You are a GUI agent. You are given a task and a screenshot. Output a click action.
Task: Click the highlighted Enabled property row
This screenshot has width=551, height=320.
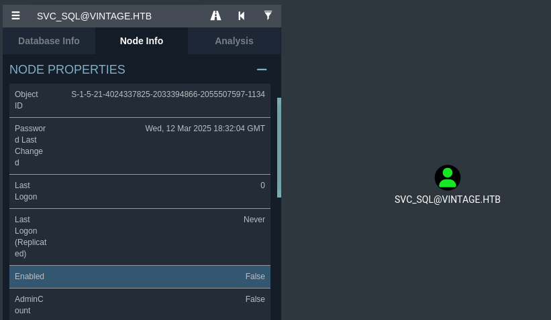pos(140,276)
